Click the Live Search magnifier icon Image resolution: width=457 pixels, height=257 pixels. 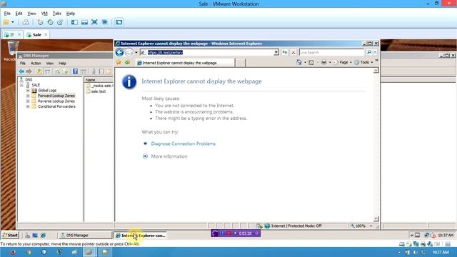tap(369, 52)
